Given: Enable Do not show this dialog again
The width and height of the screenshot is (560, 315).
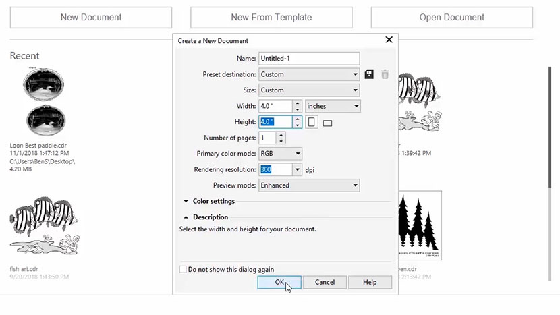Looking at the screenshot, I should tap(183, 270).
